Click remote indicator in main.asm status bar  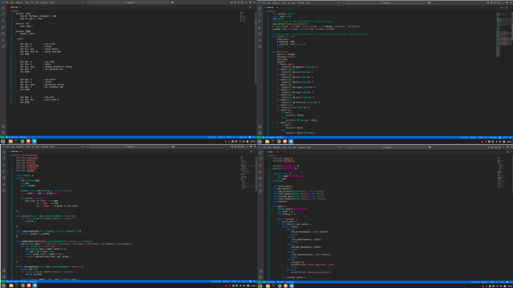coord(2,137)
